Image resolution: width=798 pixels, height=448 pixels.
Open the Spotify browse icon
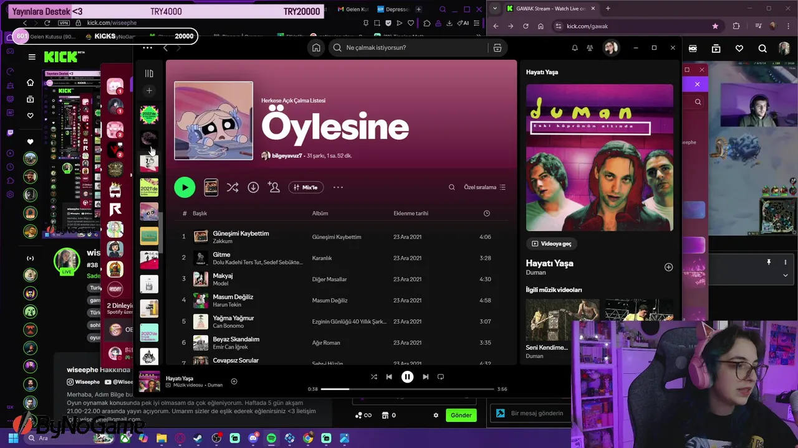[x=498, y=48]
